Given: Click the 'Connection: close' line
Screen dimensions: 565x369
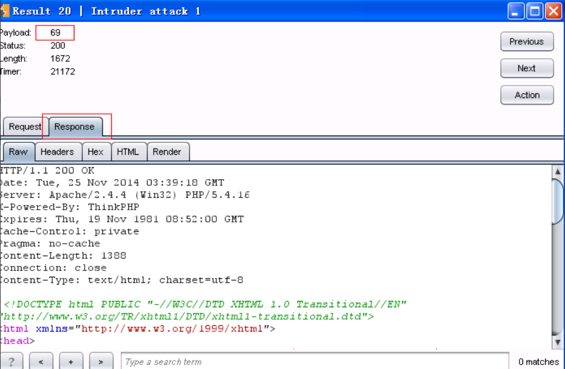Looking at the screenshot, I should coord(53,268).
